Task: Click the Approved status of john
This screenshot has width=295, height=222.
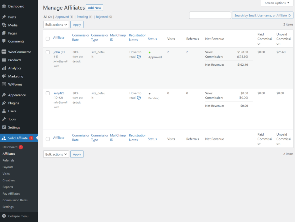Action: 155,57
